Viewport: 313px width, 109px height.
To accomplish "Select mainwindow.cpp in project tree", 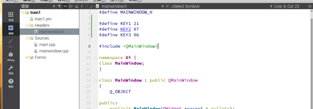I will click(54, 51).
